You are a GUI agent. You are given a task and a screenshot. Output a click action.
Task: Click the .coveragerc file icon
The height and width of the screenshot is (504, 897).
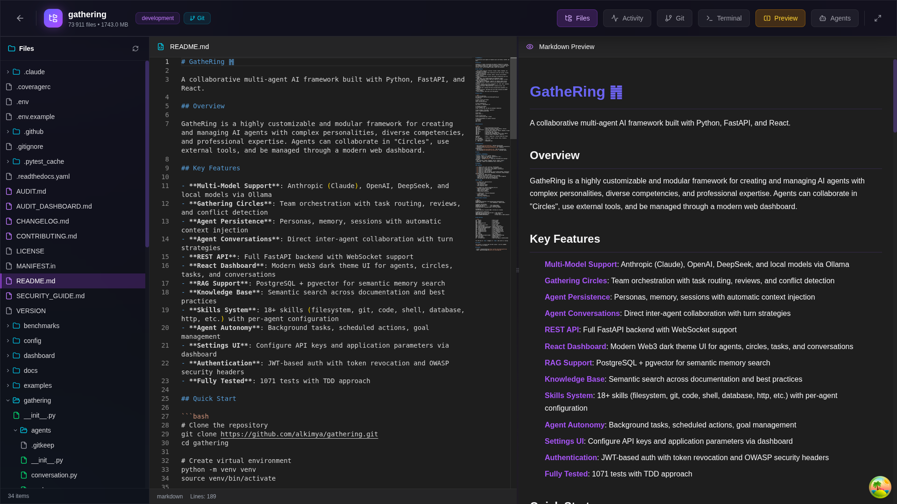[x=9, y=87]
